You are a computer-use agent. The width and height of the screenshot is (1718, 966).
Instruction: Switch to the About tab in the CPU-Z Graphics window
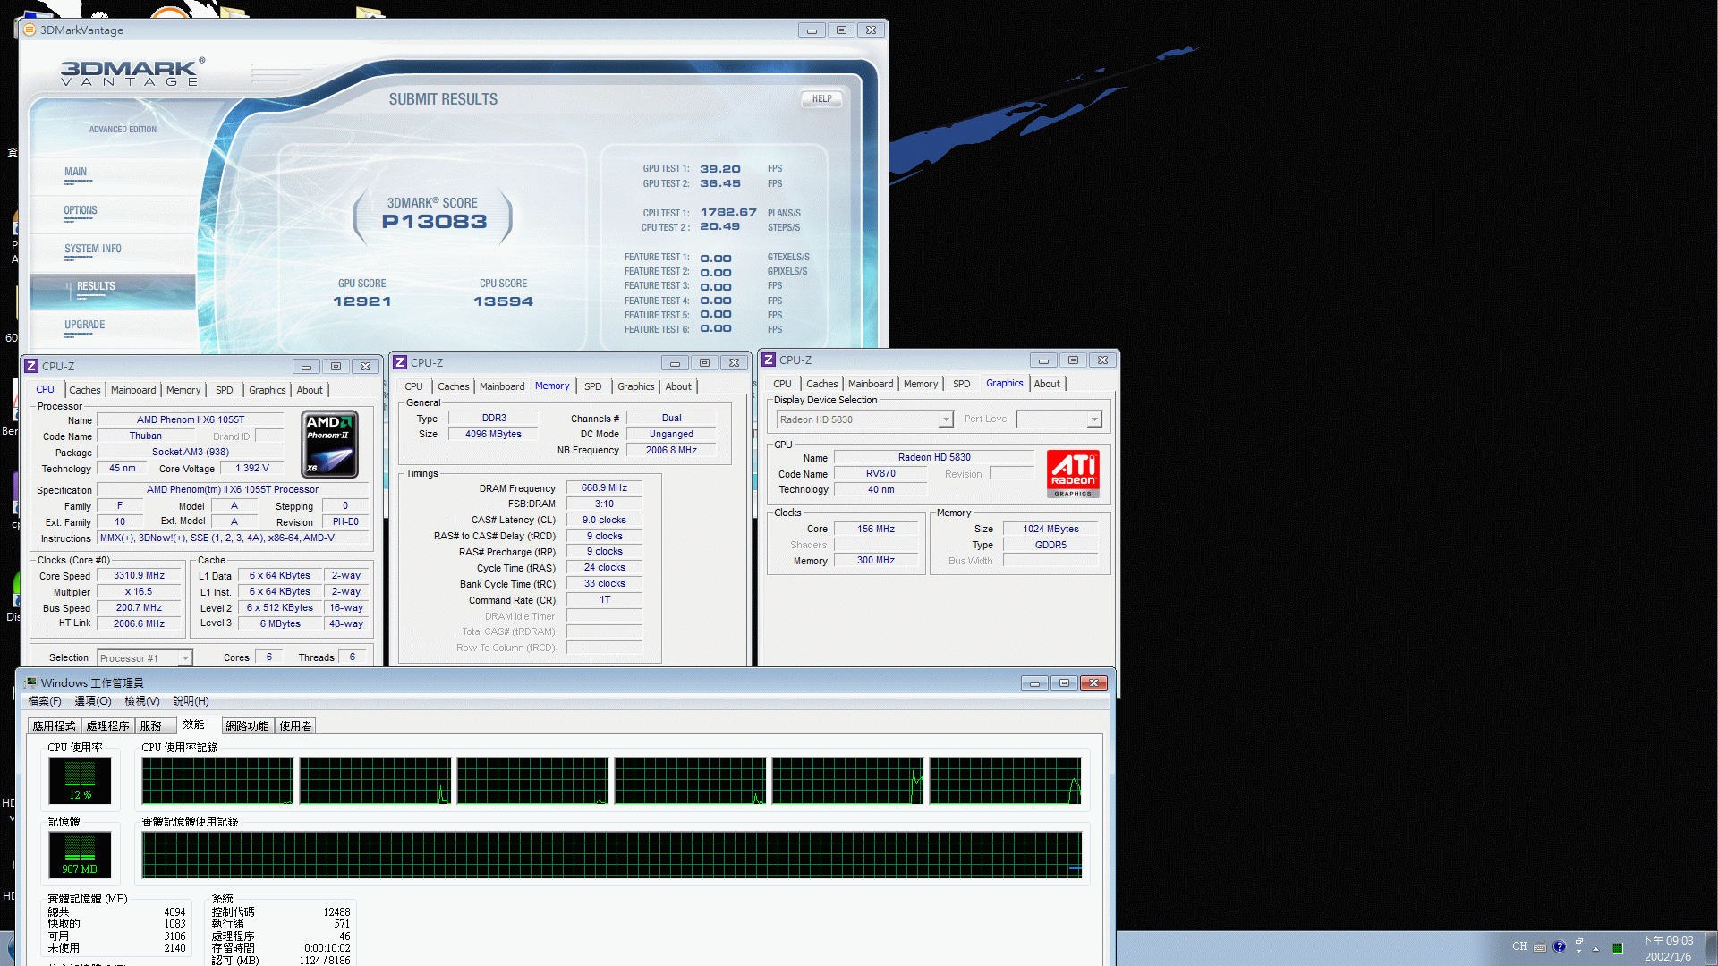tap(1047, 384)
